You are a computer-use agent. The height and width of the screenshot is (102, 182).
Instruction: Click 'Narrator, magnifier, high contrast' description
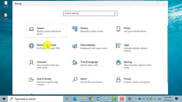tap(47, 83)
